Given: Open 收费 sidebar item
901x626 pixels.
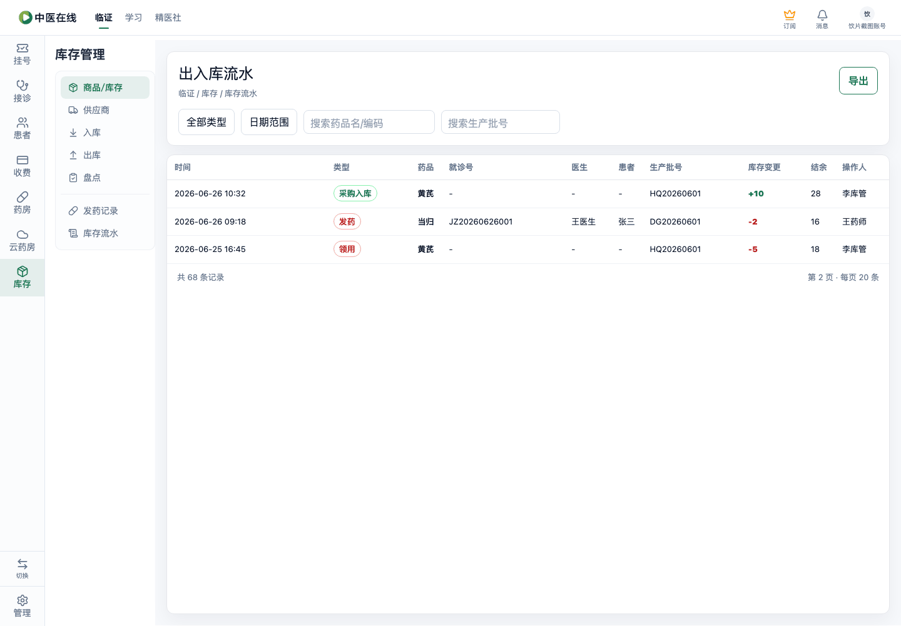Looking at the screenshot, I should (23, 166).
